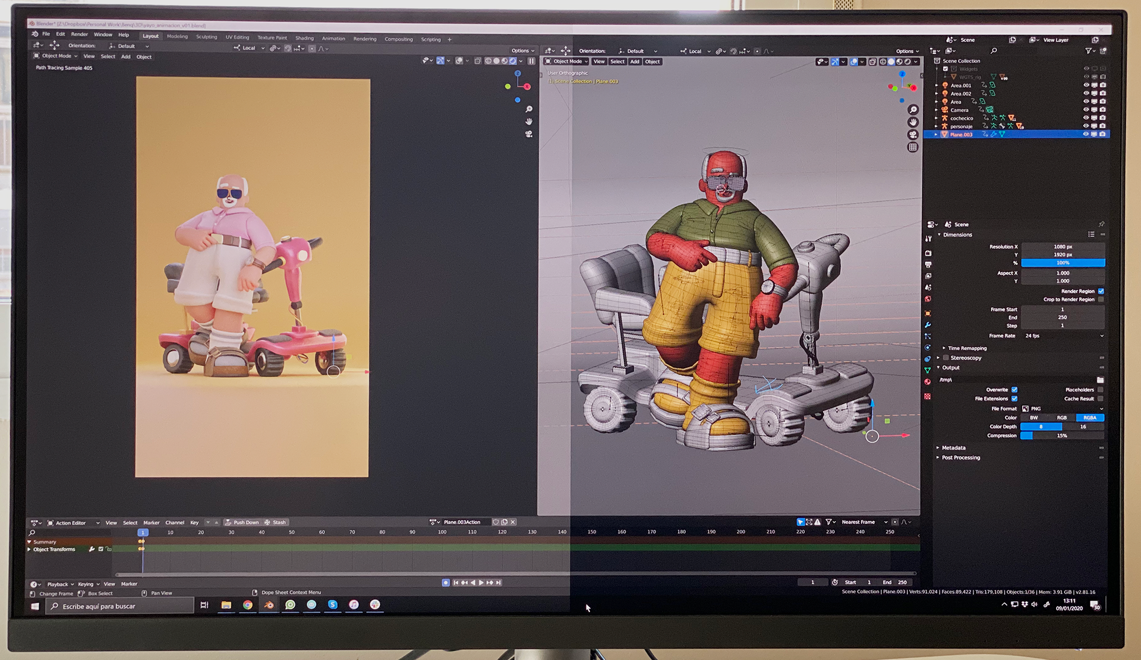
Task: Select the RGB color mode button
Action: point(1062,418)
